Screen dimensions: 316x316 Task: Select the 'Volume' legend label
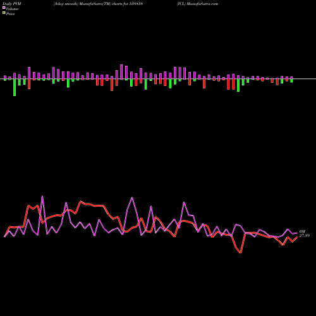tap(12, 9)
